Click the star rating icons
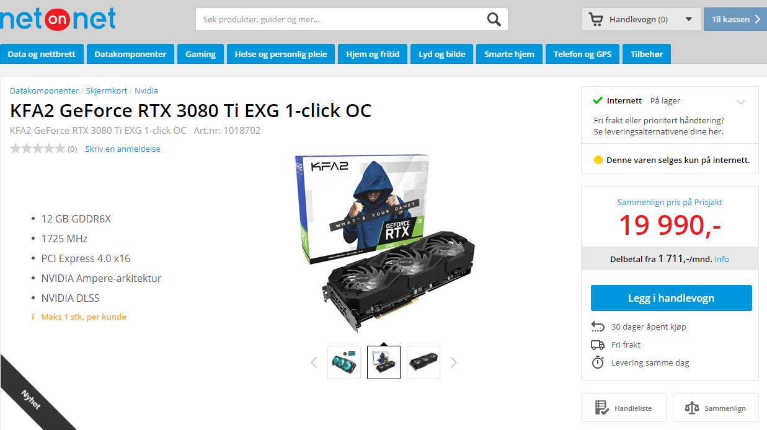This screenshot has height=430, width=767. tap(37, 149)
